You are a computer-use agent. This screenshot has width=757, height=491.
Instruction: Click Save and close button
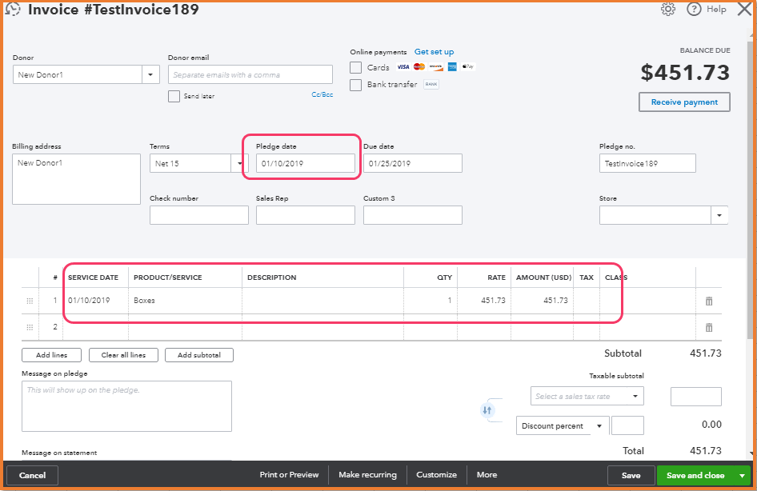695,476
